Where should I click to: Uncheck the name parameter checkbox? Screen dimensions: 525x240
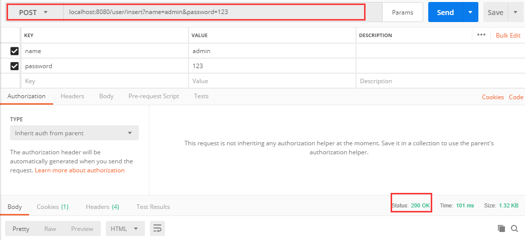[x=15, y=51]
